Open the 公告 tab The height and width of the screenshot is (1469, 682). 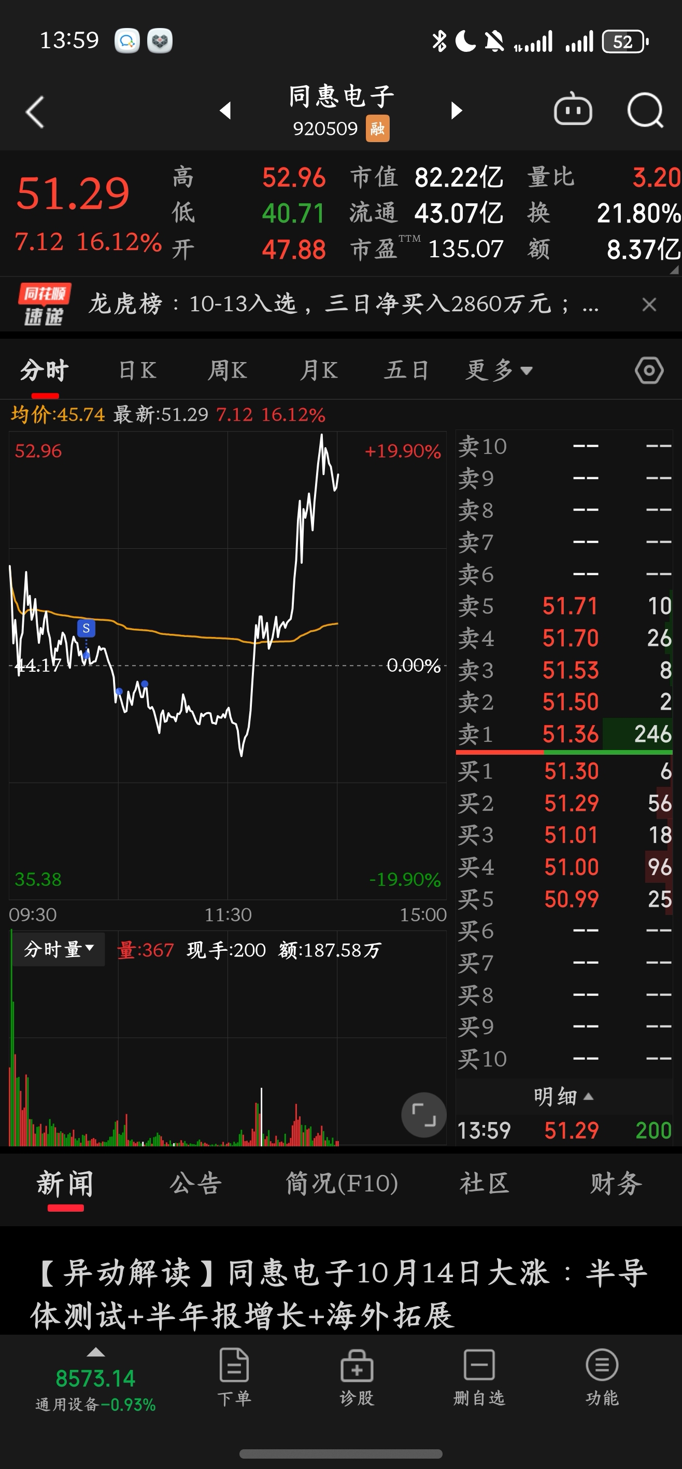tap(195, 1184)
